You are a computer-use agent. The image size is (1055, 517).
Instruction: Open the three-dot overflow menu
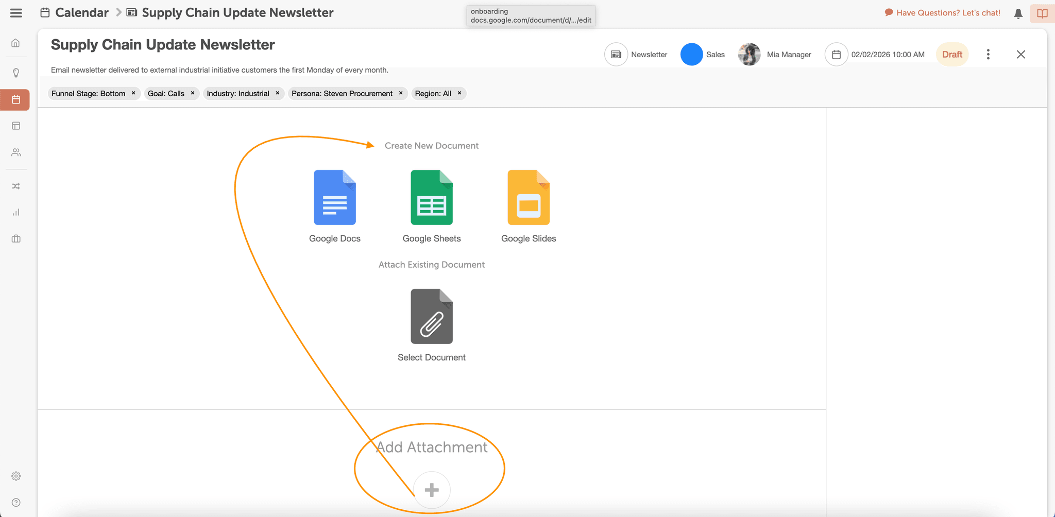coord(988,54)
